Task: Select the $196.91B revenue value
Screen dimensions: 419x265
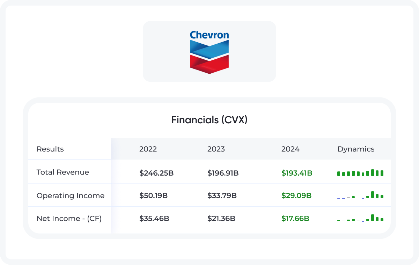Action: pyautogui.click(x=223, y=173)
